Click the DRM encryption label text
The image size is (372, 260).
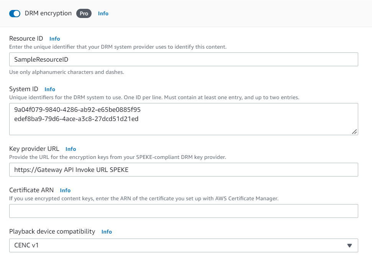[x=48, y=13]
